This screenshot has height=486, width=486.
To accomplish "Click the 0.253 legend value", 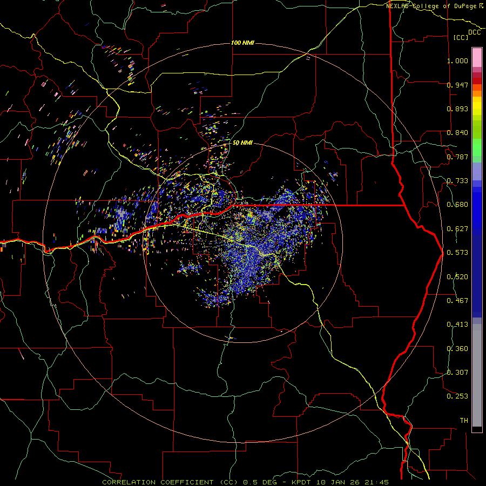I will tap(457, 396).
